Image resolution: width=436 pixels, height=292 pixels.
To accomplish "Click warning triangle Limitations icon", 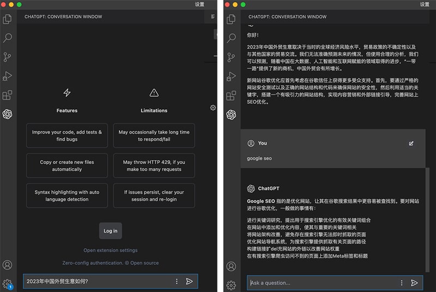I will 154,93.
